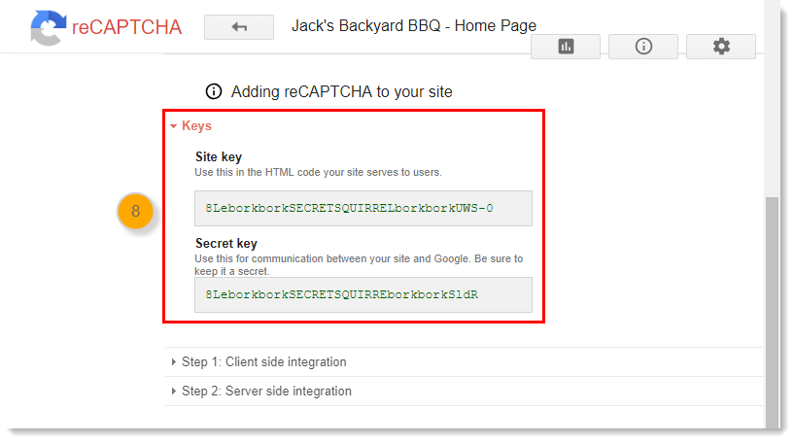
Task: Collapse the Keys section
Action: coord(190,126)
